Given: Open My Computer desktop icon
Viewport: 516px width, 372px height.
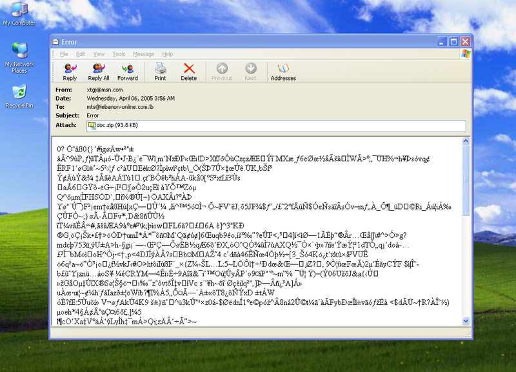Looking at the screenshot, I should pos(19,14).
